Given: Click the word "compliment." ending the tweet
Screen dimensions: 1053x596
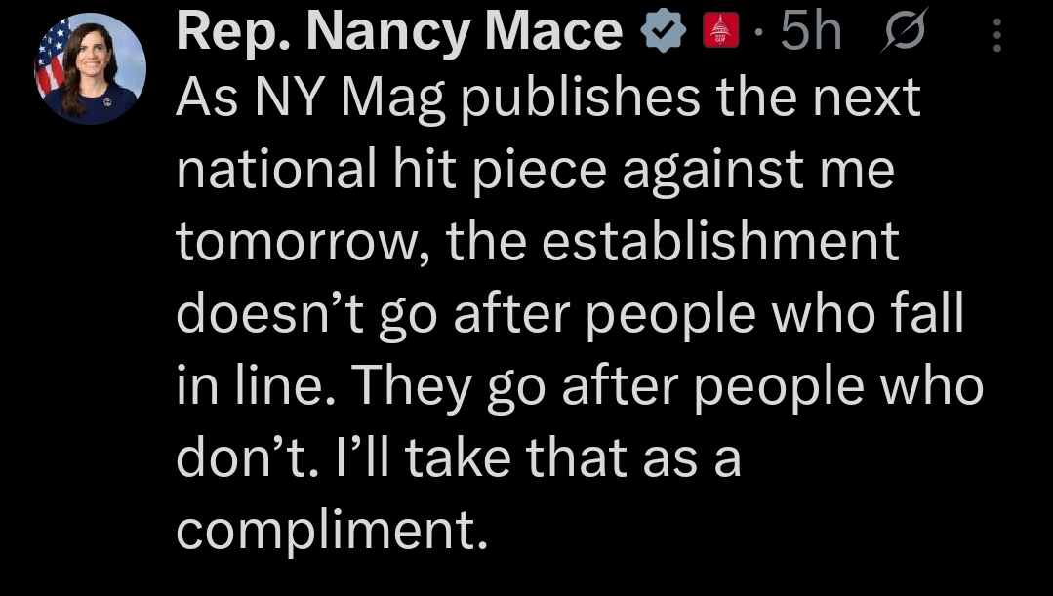Looking at the screenshot, I should tap(331, 529).
